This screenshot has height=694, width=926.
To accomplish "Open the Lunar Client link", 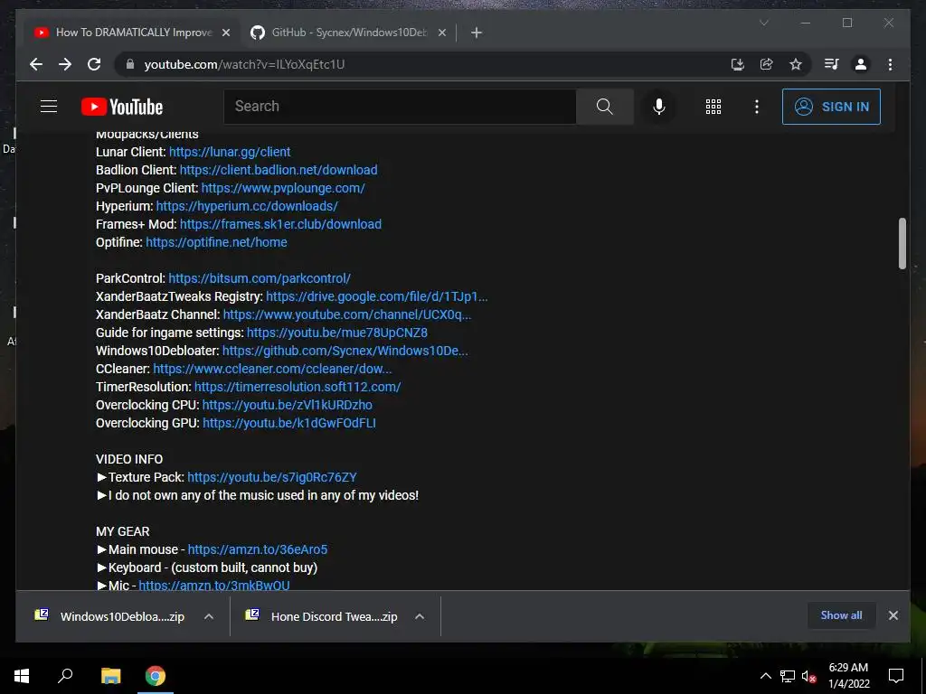I will tap(230, 152).
